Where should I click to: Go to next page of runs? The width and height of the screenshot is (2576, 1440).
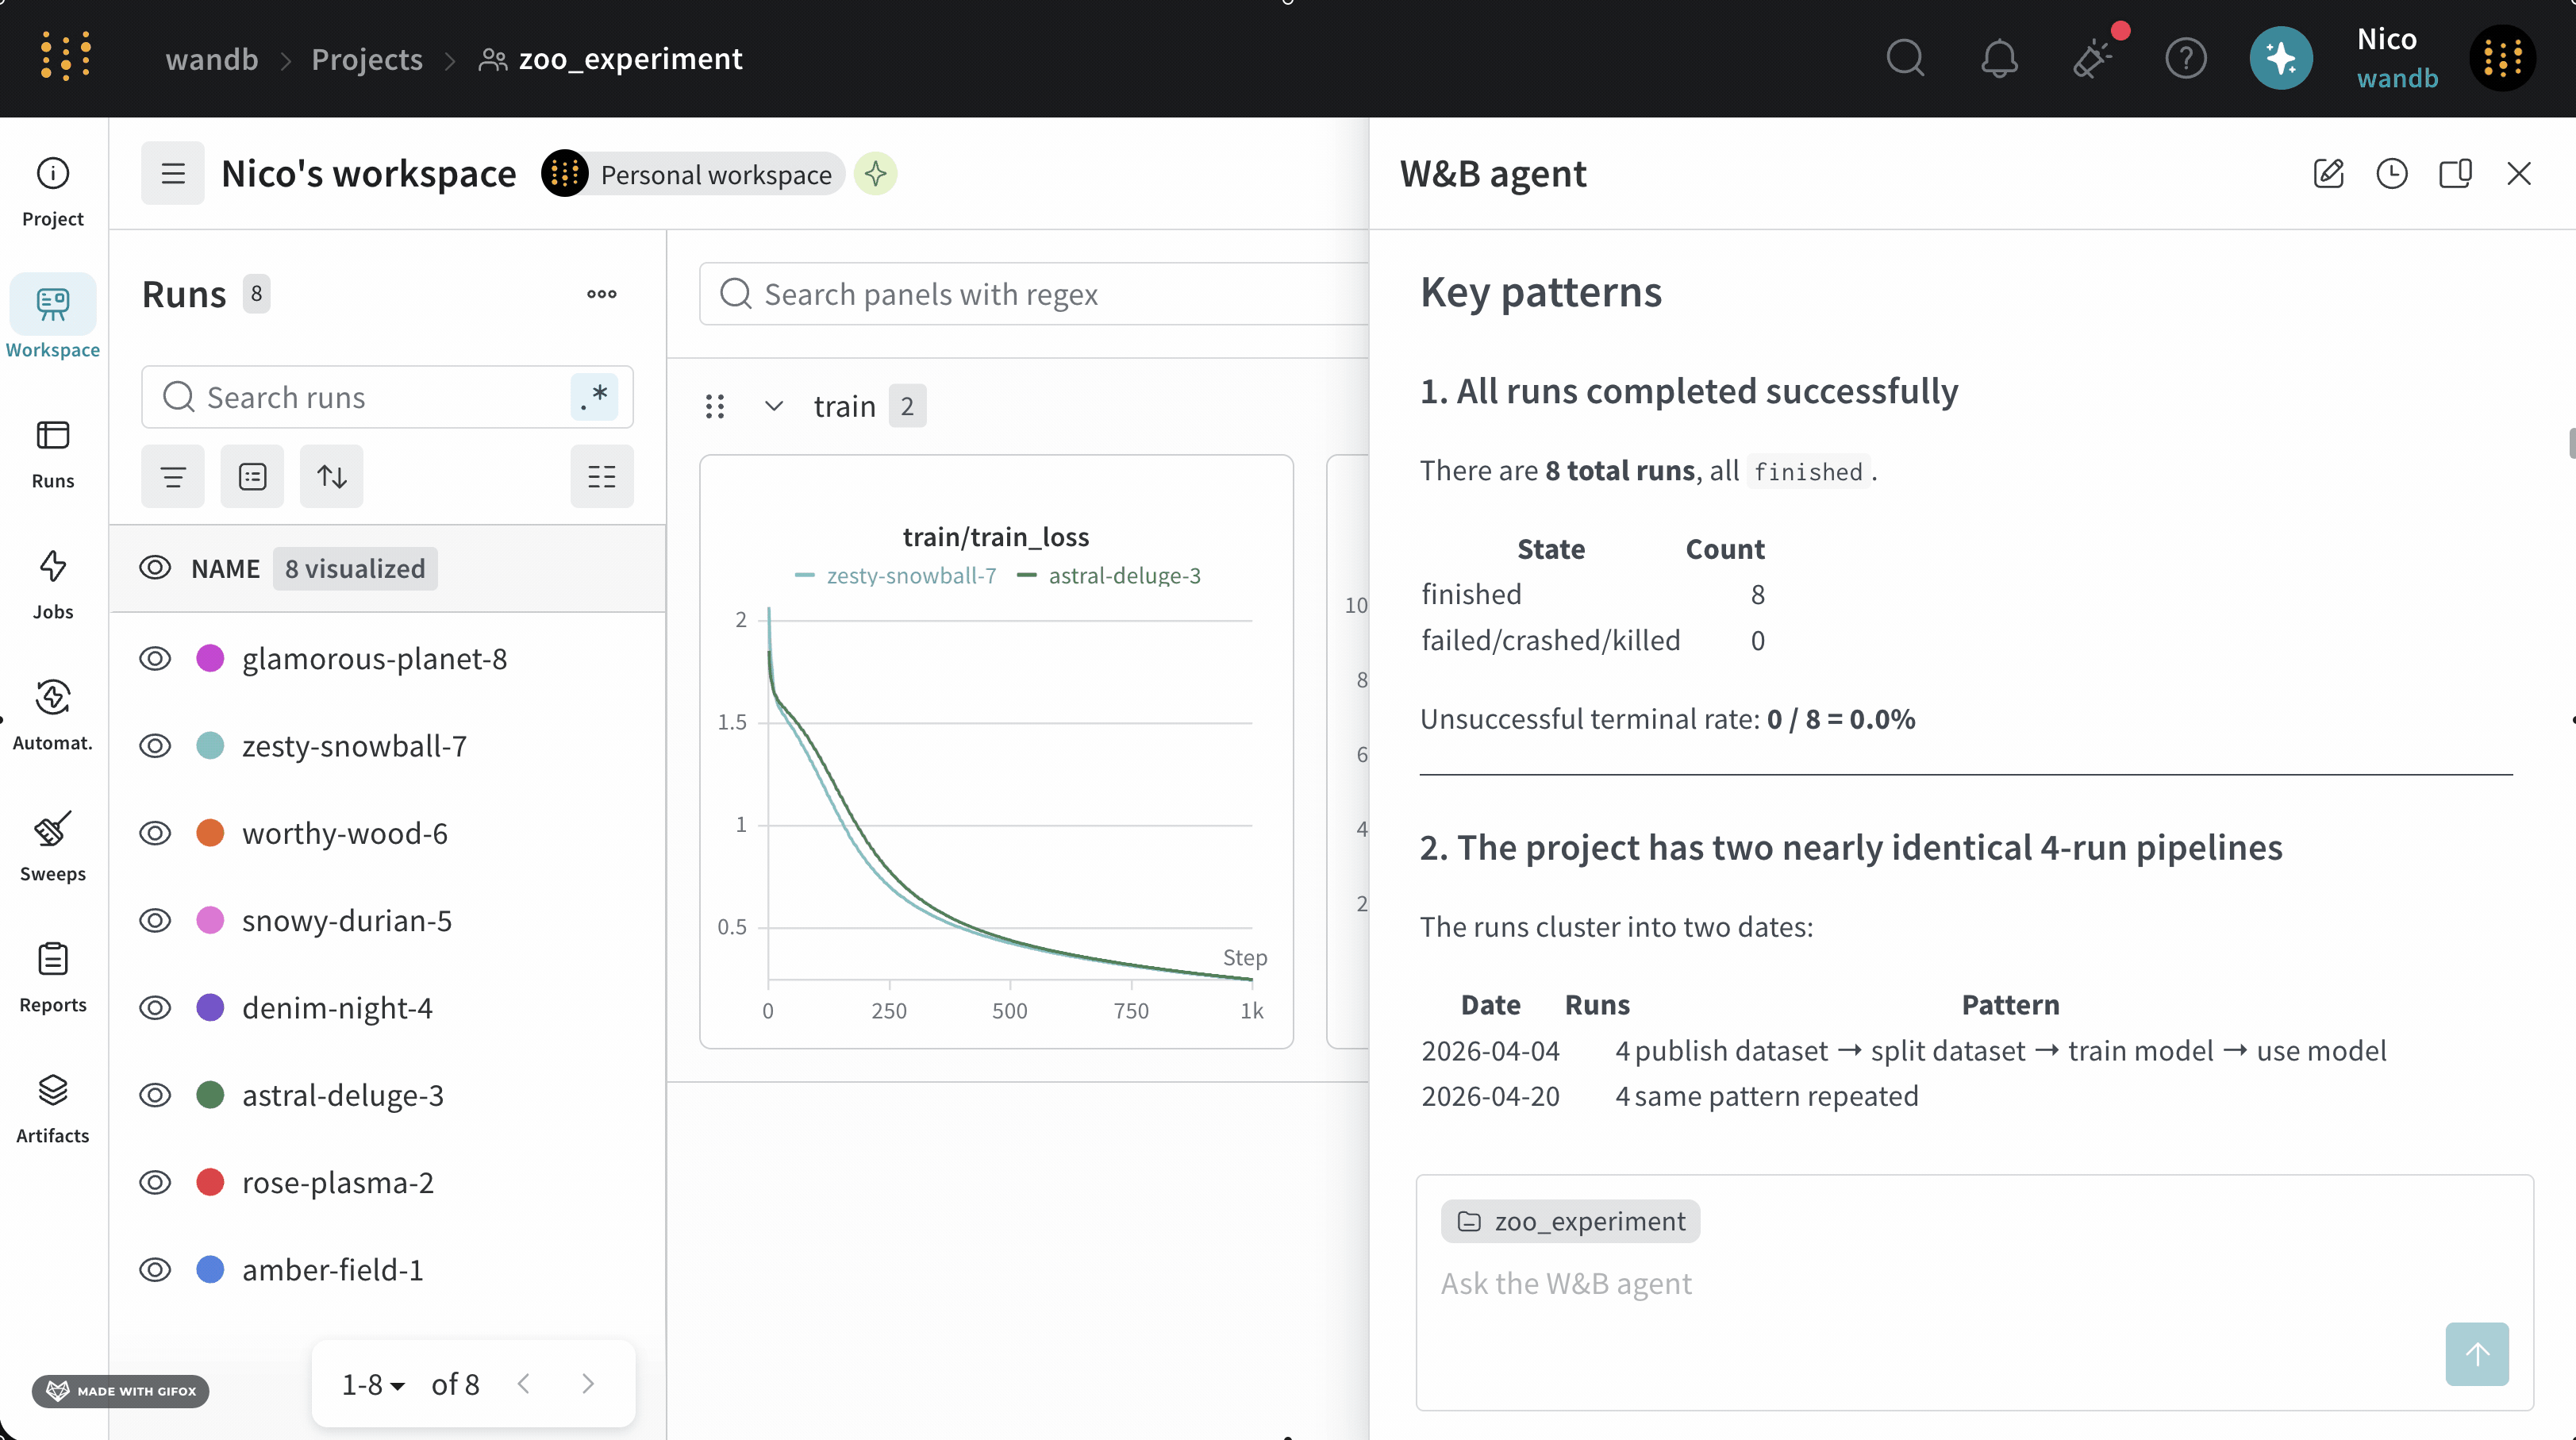[588, 1383]
